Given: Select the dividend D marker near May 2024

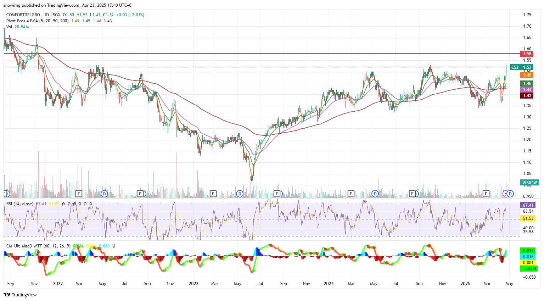Looking at the screenshot, I should [x=375, y=194].
